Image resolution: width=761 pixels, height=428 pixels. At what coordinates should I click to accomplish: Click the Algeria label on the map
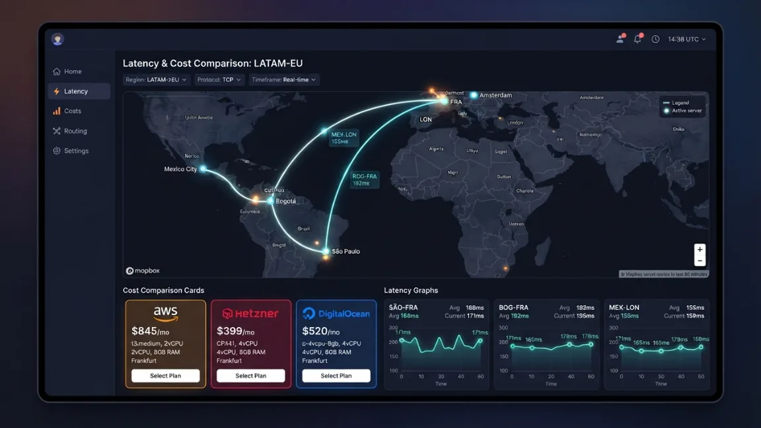click(x=436, y=149)
